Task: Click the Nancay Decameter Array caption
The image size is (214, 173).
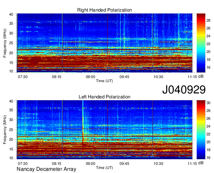Action: 46,169
